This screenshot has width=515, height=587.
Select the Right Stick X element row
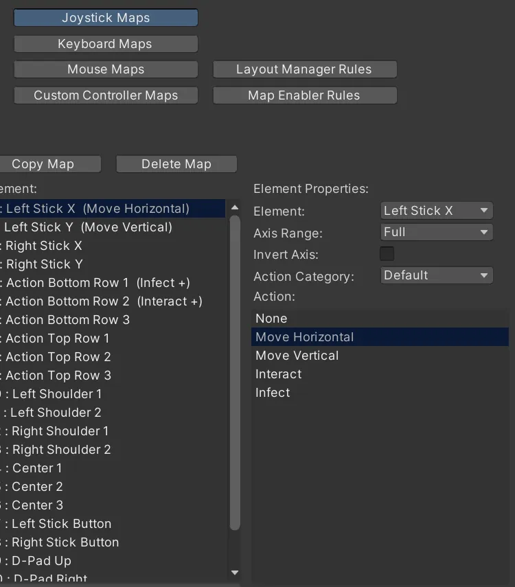point(113,246)
